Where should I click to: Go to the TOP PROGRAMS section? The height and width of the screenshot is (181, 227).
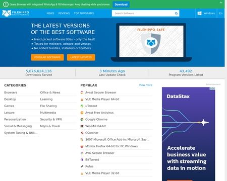[84, 13]
